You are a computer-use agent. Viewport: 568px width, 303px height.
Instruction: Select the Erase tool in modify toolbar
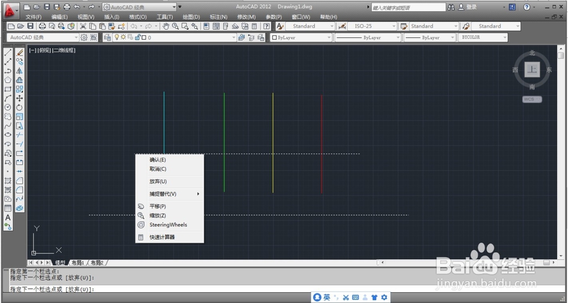(x=19, y=52)
